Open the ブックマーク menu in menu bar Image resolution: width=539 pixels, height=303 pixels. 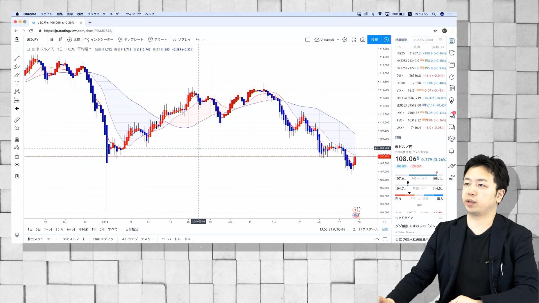click(x=96, y=14)
